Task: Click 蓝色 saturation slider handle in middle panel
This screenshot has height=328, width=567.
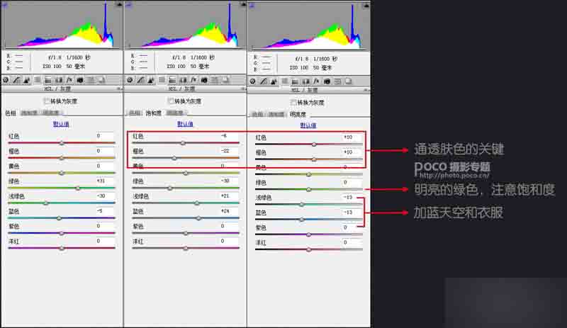Action: 198,218
